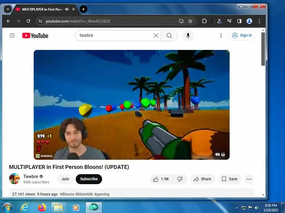
Task: Click the page scrollbar thumb
Action: 263,49
